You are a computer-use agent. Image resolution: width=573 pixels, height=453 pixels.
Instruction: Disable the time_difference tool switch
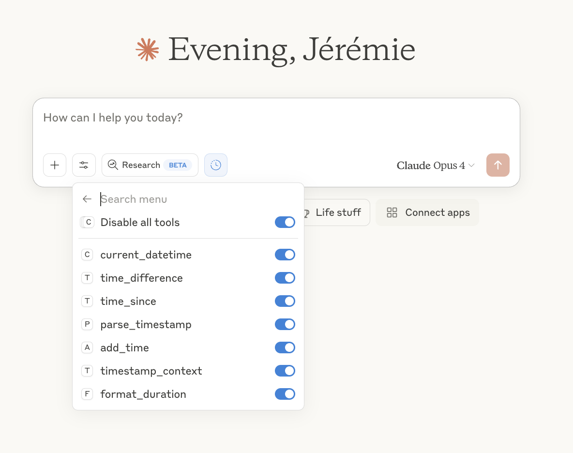point(285,278)
